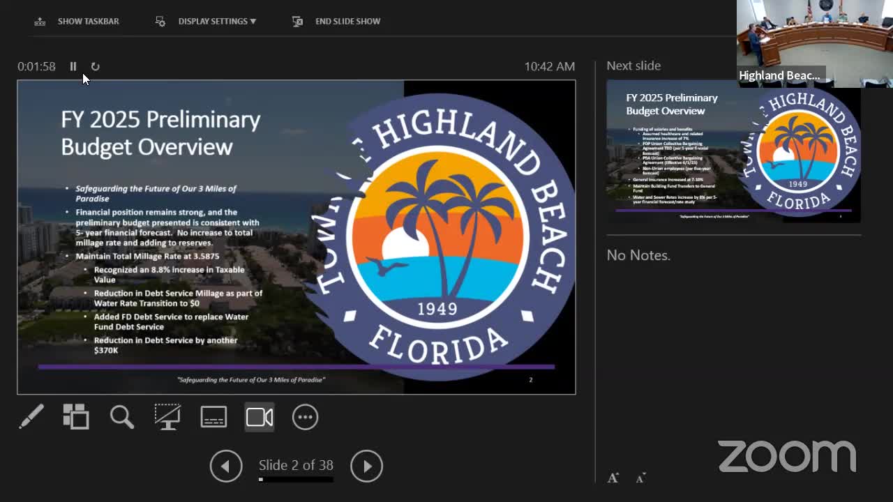Black or unblack the slide show
This screenshot has width=893, height=502.
pyautogui.click(x=167, y=417)
